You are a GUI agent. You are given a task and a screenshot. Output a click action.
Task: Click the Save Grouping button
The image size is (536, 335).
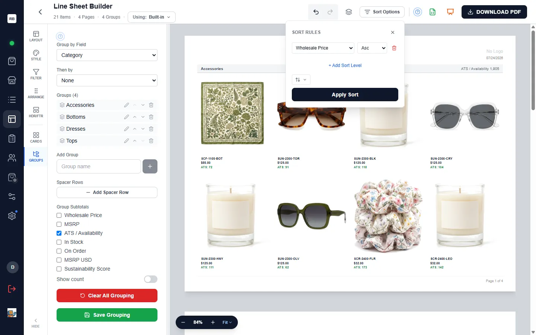(x=107, y=315)
